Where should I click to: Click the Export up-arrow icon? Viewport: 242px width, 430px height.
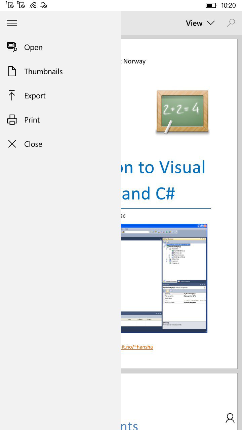click(12, 96)
